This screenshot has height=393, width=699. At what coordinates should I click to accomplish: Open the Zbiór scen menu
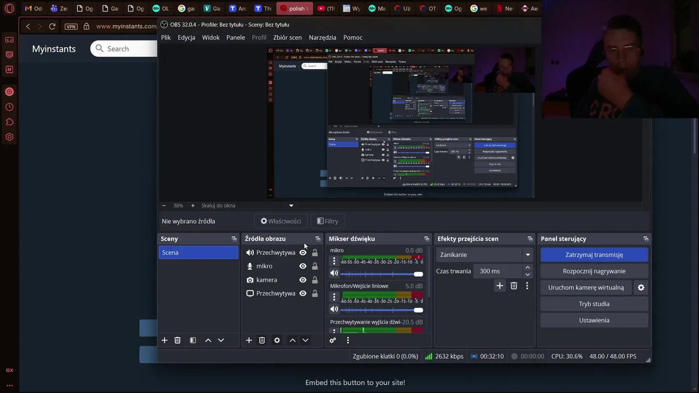click(x=287, y=38)
